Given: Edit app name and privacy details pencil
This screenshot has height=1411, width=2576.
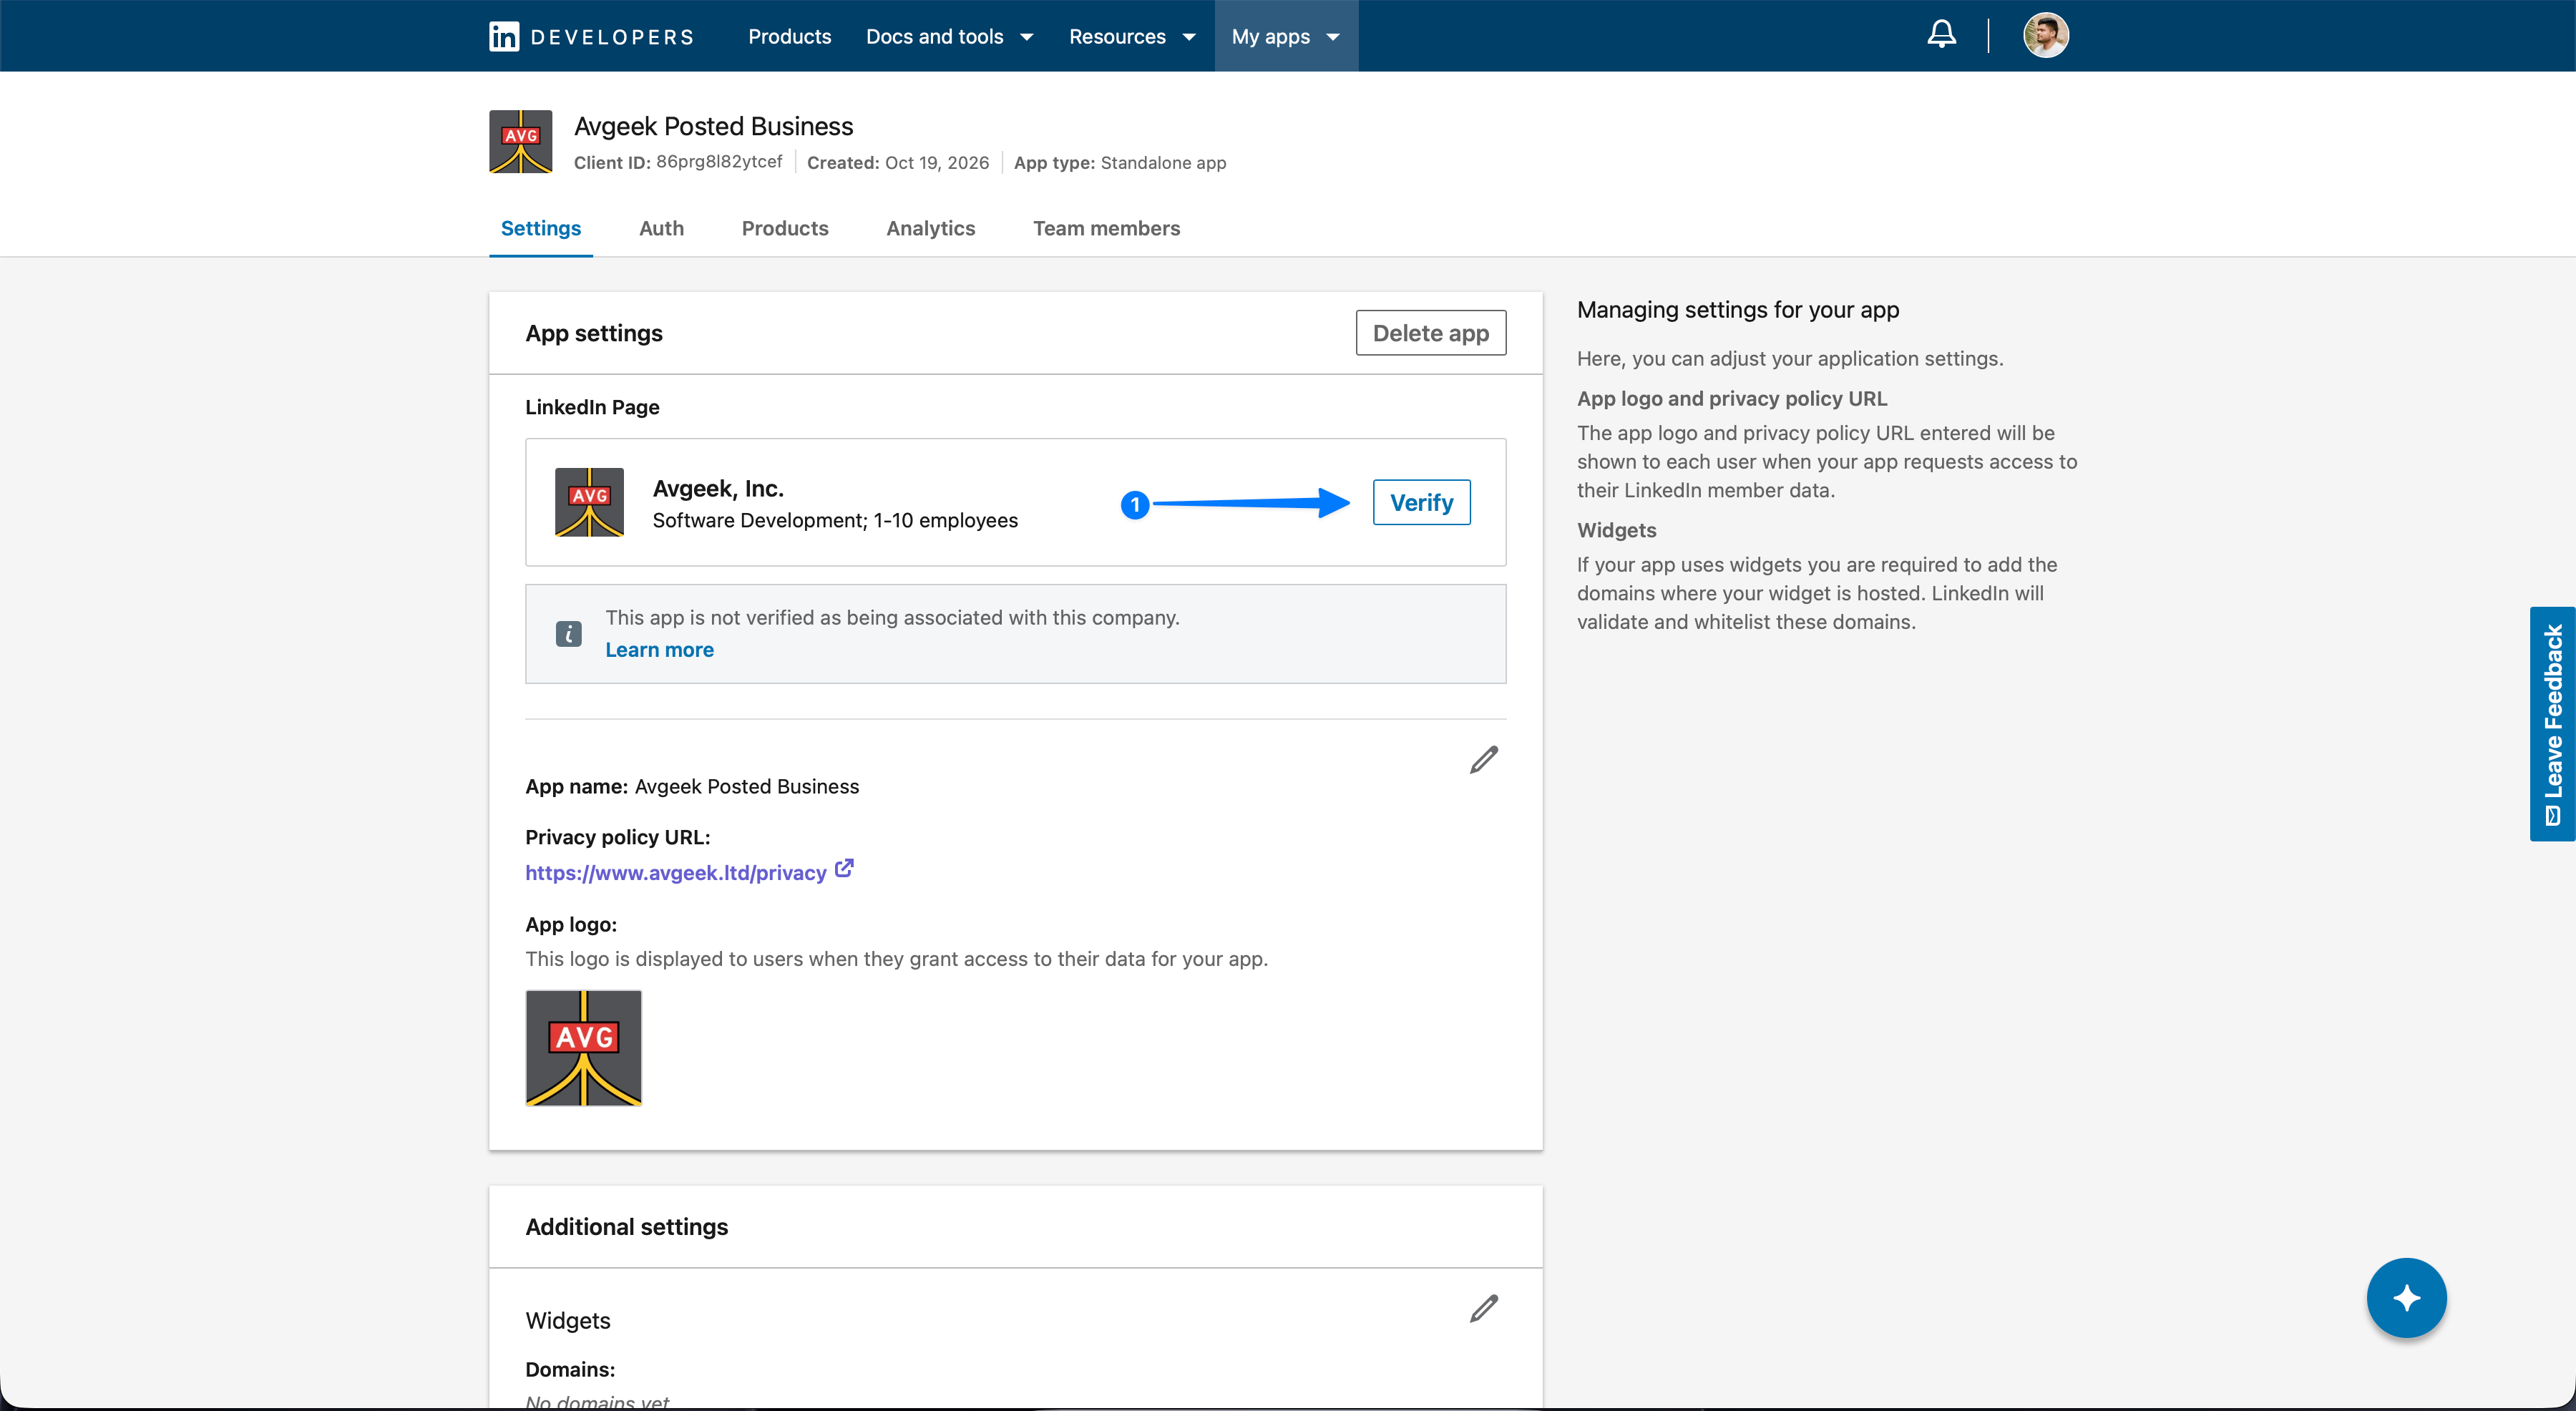Looking at the screenshot, I should coord(1483,760).
